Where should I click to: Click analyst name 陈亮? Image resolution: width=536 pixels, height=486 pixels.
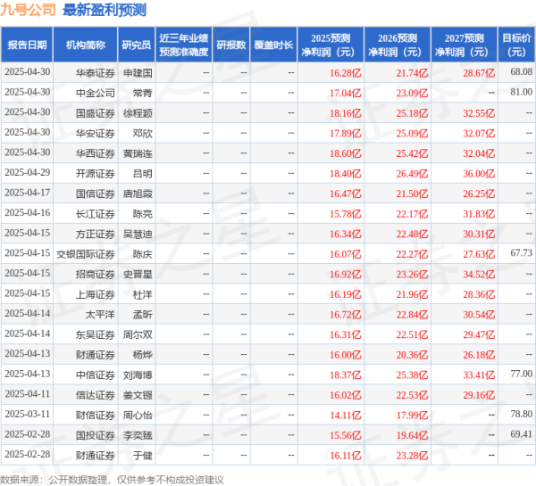pyautogui.click(x=143, y=214)
